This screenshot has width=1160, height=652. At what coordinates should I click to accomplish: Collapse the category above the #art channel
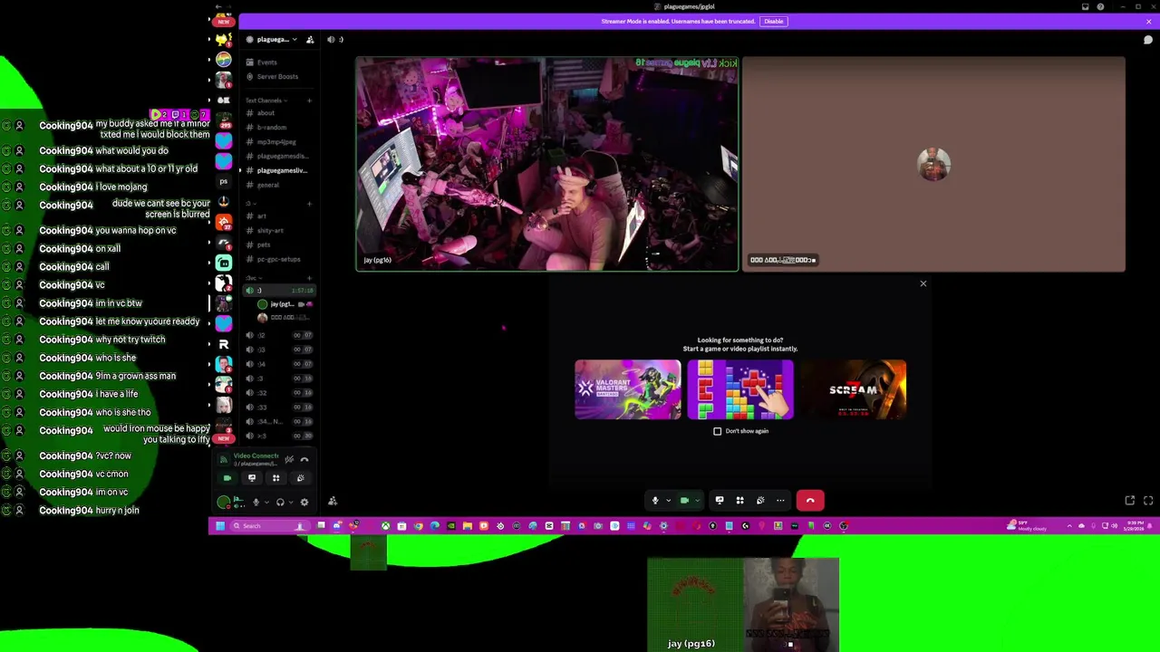pyautogui.click(x=252, y=203)
